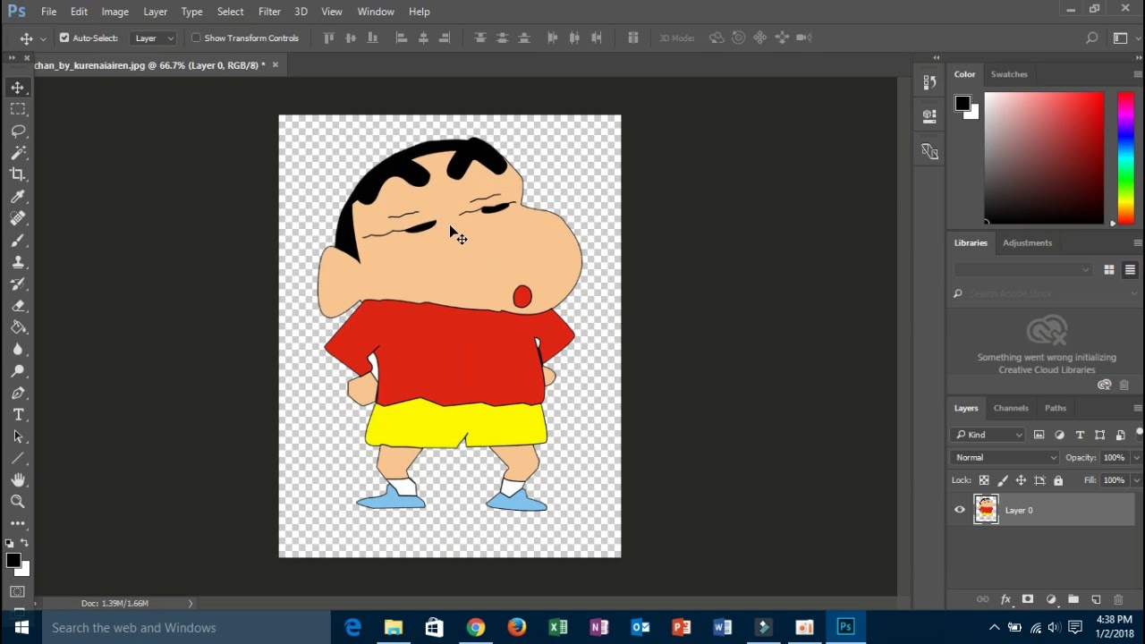Toggle lock position
This screenshot has width=1145, height=644.
(x=1021, y=480)
